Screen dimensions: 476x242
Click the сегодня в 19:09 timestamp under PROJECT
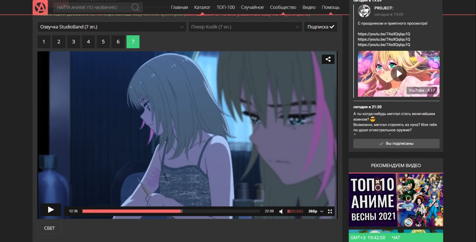coord(389,14)
